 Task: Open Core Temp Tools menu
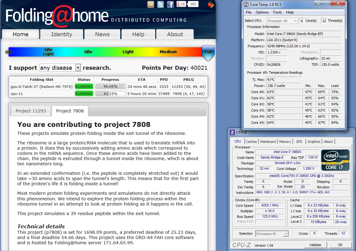pyautogui.click(x=277, y=12)
